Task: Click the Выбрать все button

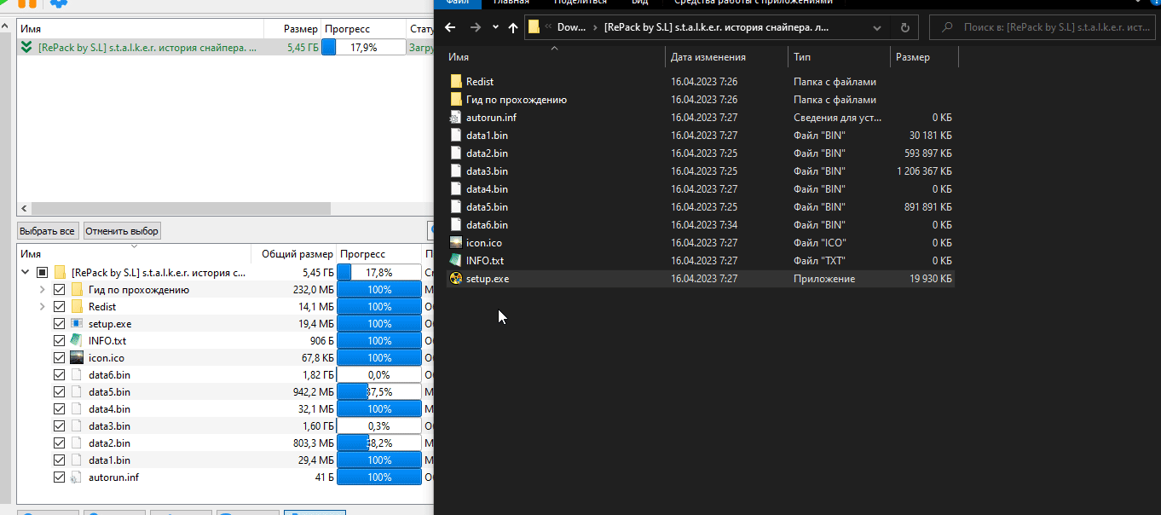Action: 48,231
